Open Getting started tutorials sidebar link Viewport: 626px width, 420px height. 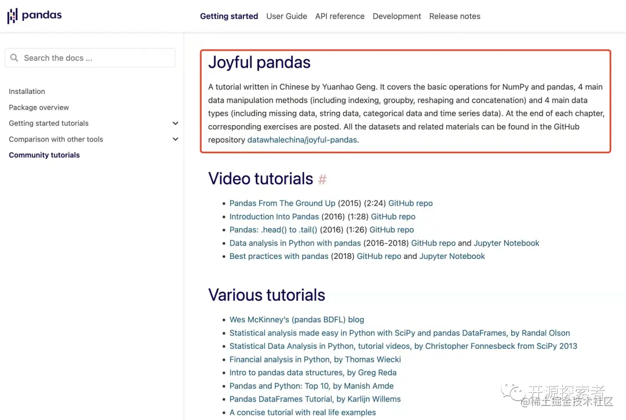click(49, 123)
